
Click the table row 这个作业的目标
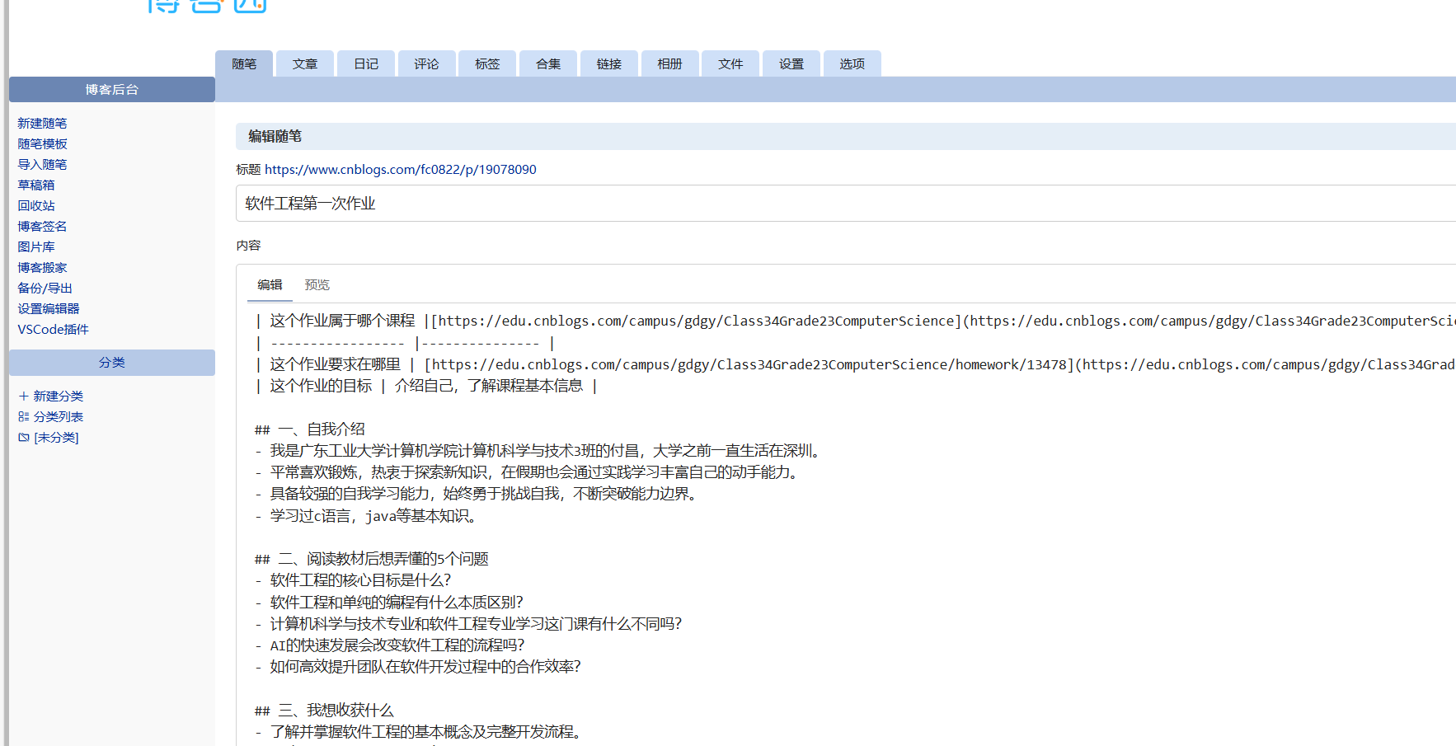[426, 385]
